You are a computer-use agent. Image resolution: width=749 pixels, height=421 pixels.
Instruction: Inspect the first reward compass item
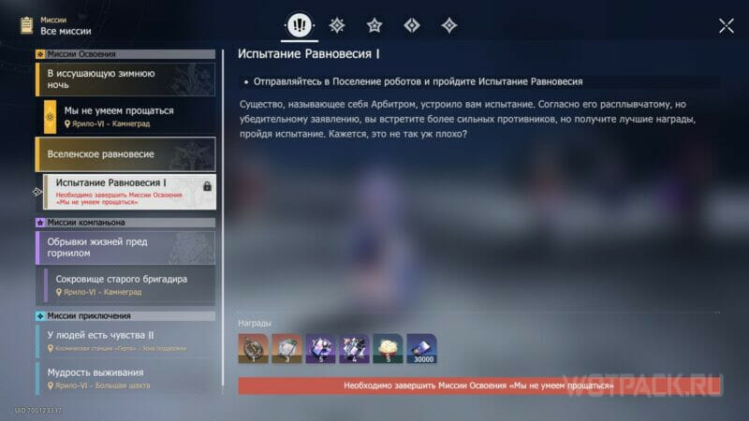pos(253,348)
